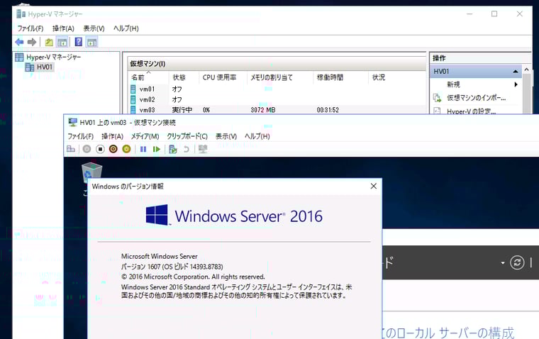
Task: Click the Recycle Bin icon on vm03 desktop
Action: 91,172
